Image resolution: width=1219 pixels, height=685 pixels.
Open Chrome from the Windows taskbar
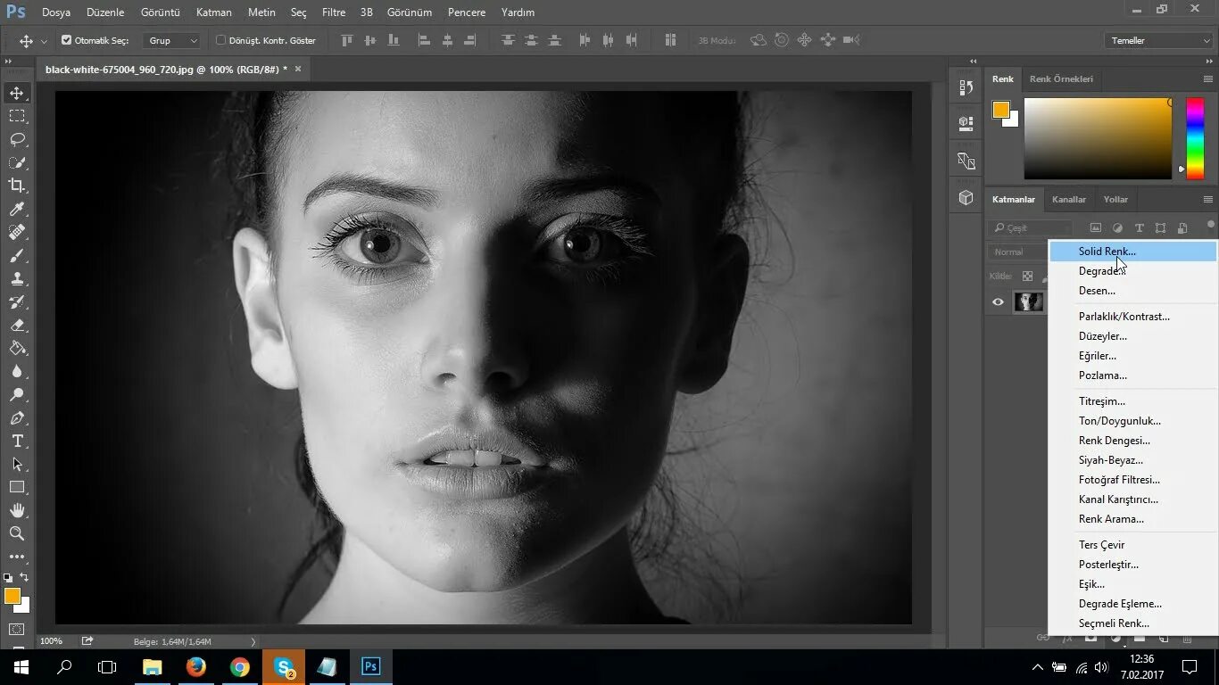239,666
